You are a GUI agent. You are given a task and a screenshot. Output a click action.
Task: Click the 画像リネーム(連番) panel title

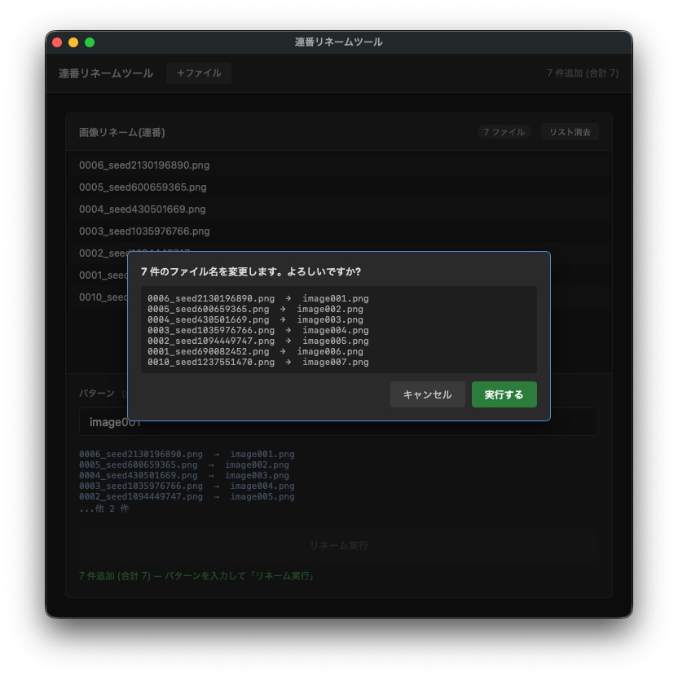pos(122,132)
